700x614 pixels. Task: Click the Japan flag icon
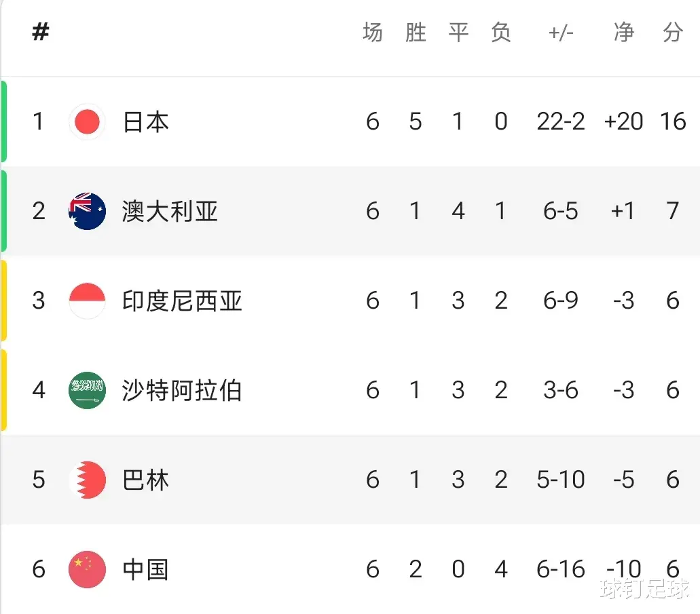(x=87, y=122)
